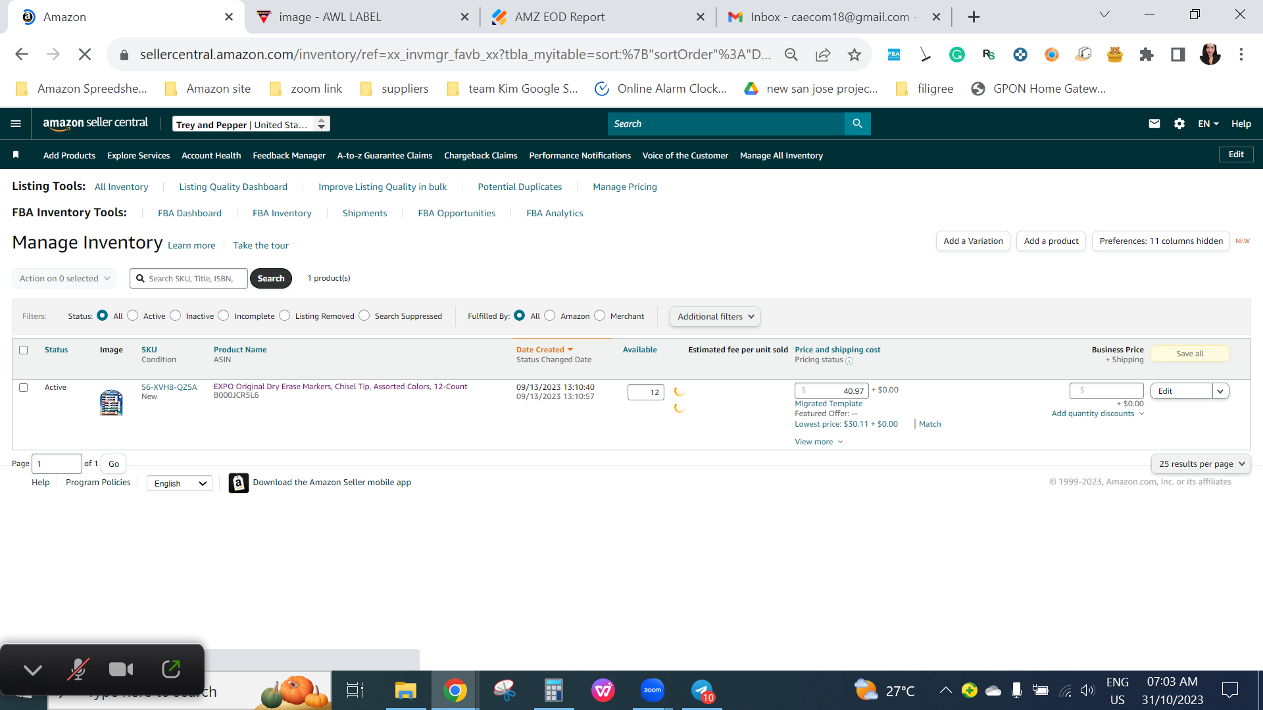The image size is (1263, 710).
Task: Go back to the previous page
Action: pos(22,55)
